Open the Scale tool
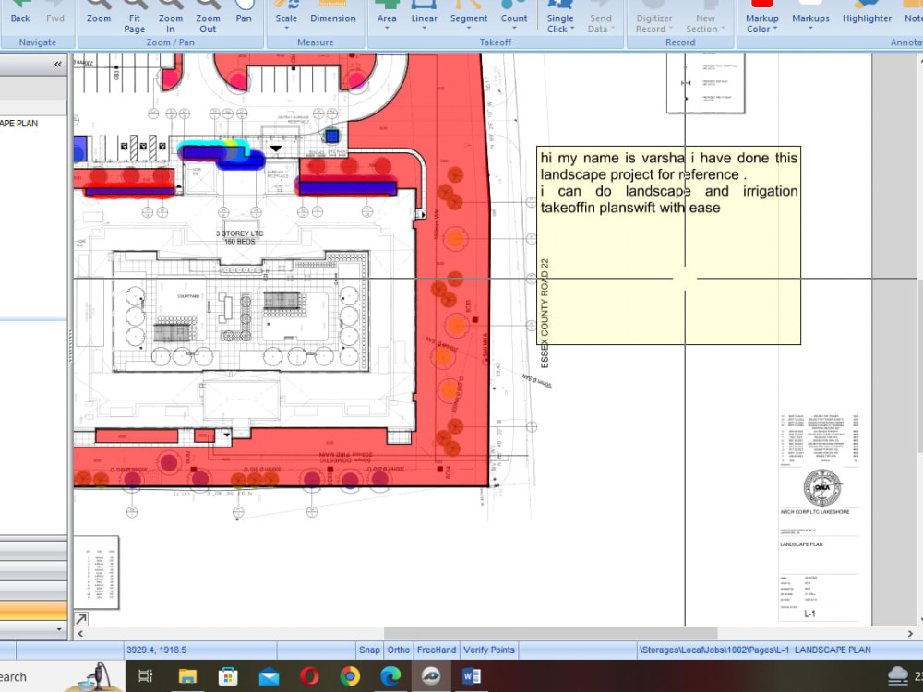 [286, 16]
